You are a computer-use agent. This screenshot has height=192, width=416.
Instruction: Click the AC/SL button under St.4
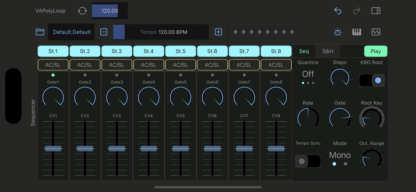point(149,65)
